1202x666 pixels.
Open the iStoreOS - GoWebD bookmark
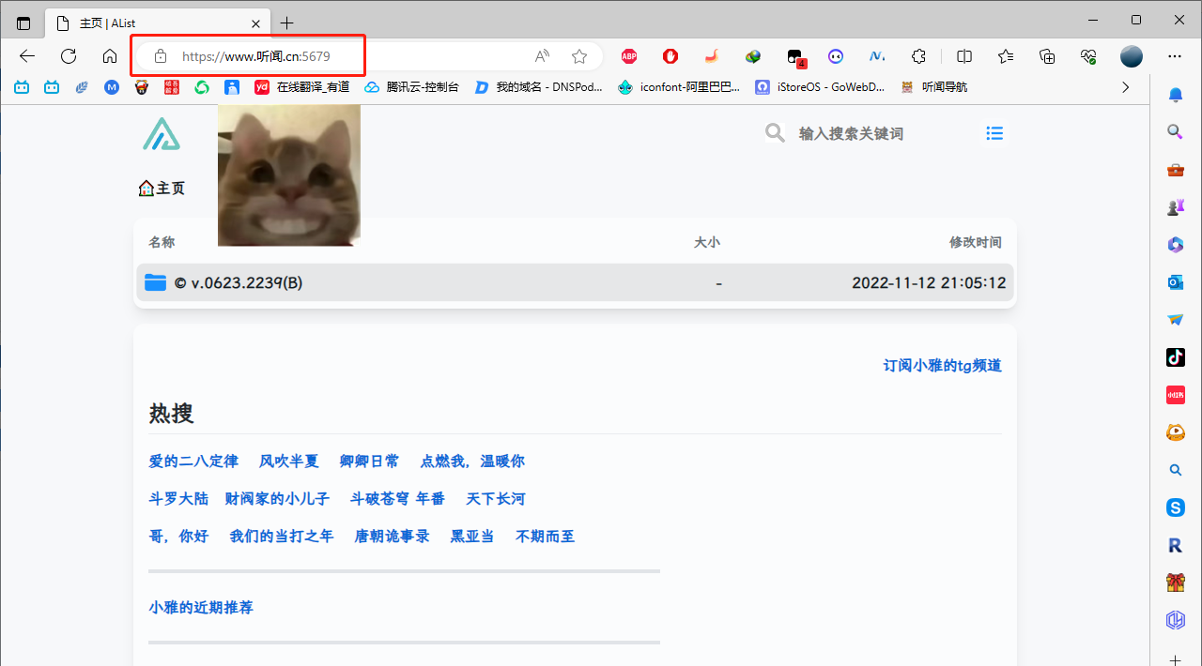point(820,87)
